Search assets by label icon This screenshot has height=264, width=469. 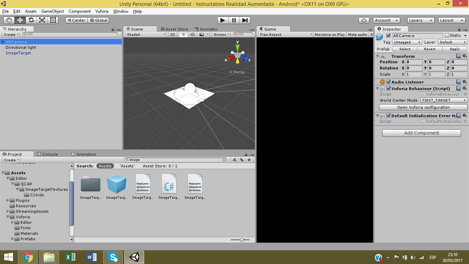click(x=242, y=160)
